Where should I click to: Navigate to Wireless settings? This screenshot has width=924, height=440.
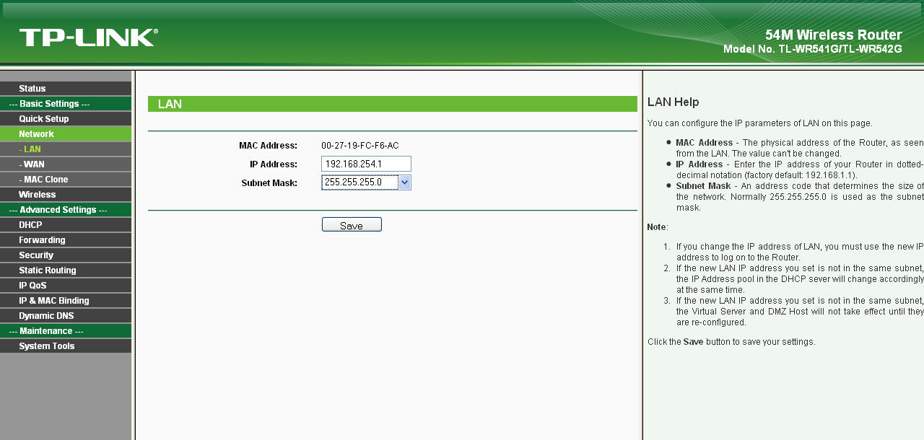click(x=38, y=194)
